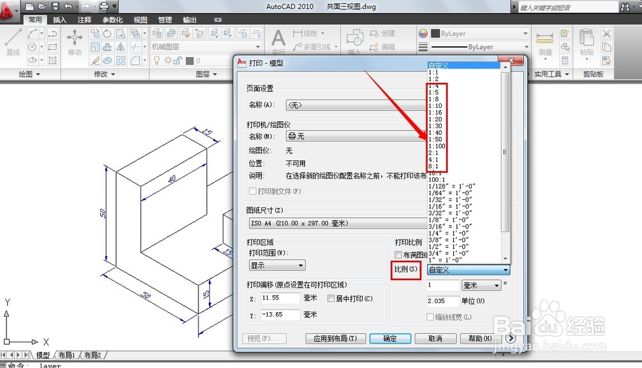The image size is (642, 368).
Task: Undo the last action
Action: [x=69, y=6]
